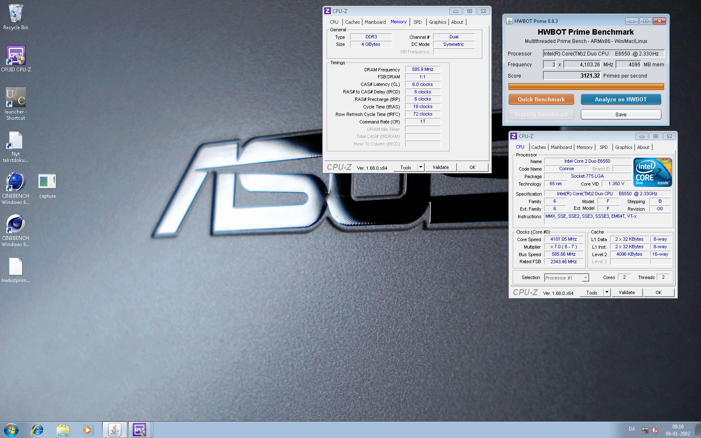701x438 pixels.
Task: Open Windows Media Player from taskbar
Action: click(x=88, y=430)
